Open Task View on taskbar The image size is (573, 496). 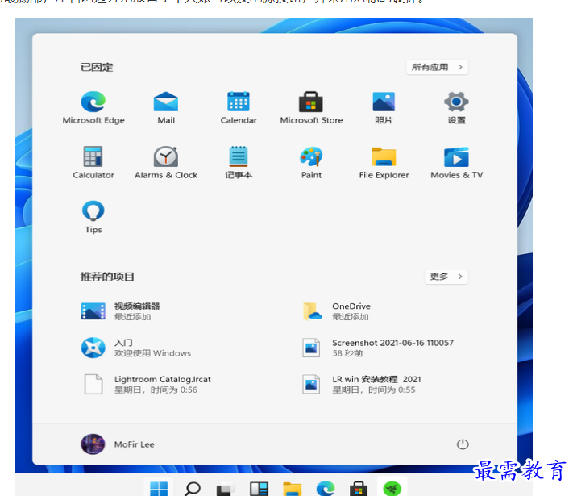(226, 489)
